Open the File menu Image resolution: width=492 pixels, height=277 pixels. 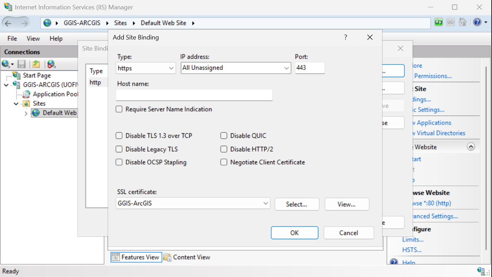pos(12,38)
